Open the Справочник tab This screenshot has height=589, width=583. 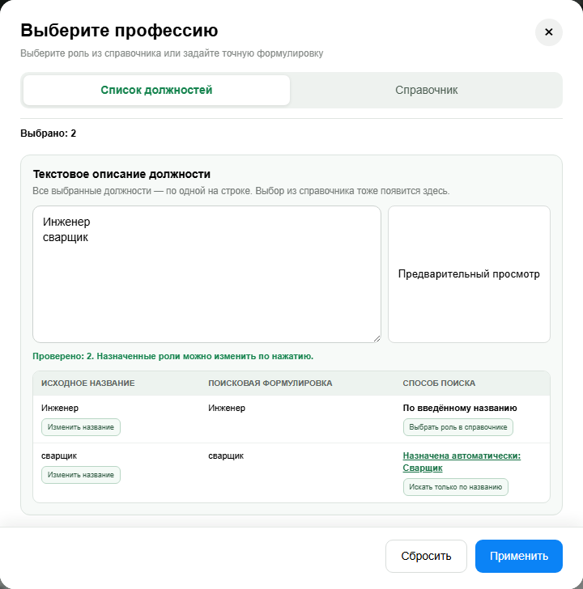pos(426,90)
